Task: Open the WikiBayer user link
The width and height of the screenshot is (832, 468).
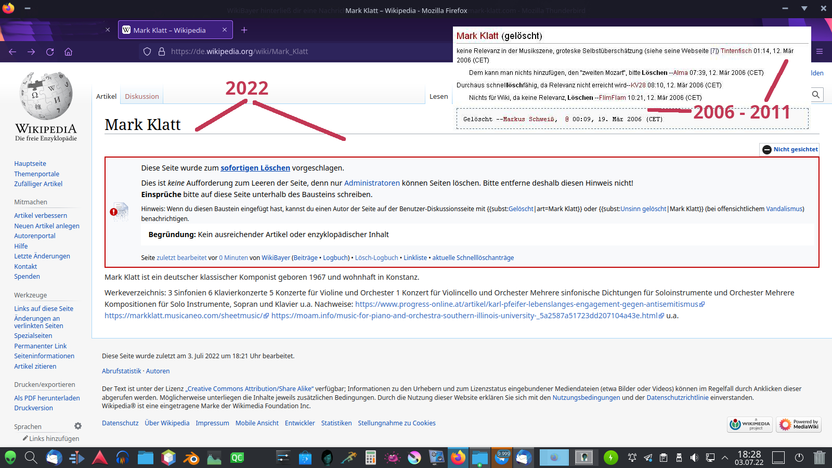Action: click(276, 258)
